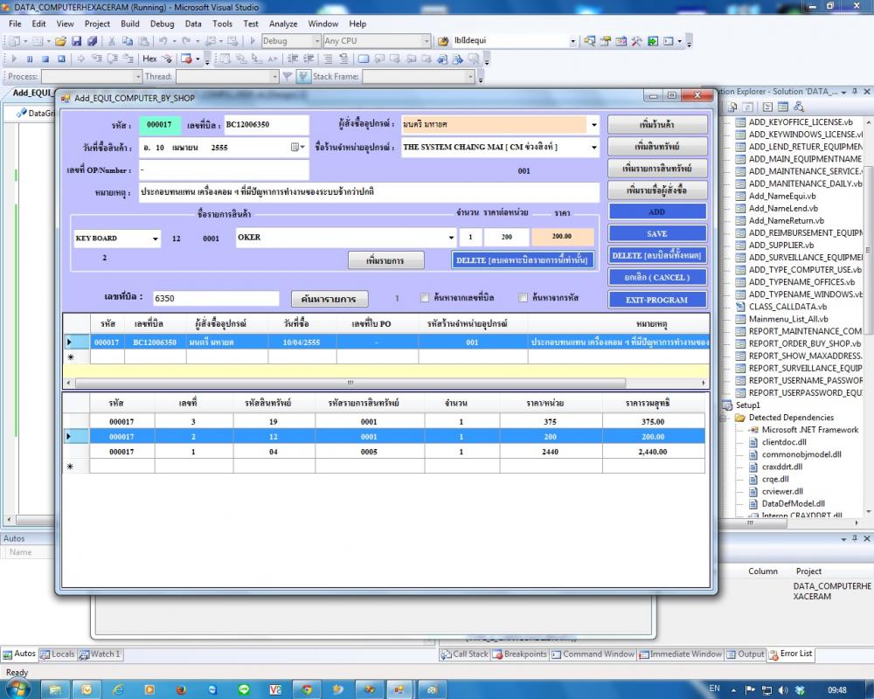Switch to the Call Stack tab
This screenshot has height=699, width=874.
(464, 654)
